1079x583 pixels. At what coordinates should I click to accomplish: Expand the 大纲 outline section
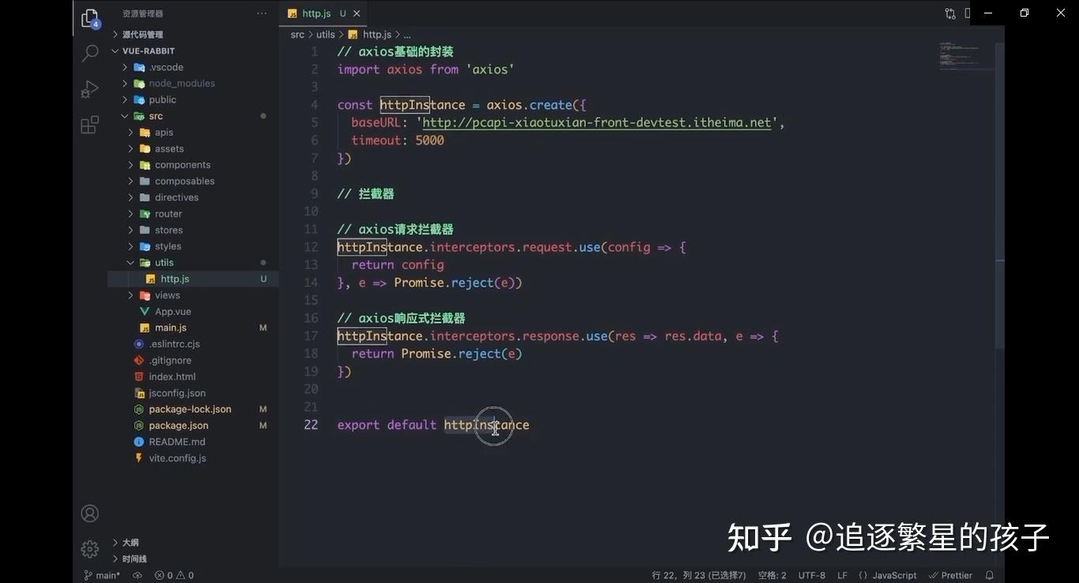(130, 542)
